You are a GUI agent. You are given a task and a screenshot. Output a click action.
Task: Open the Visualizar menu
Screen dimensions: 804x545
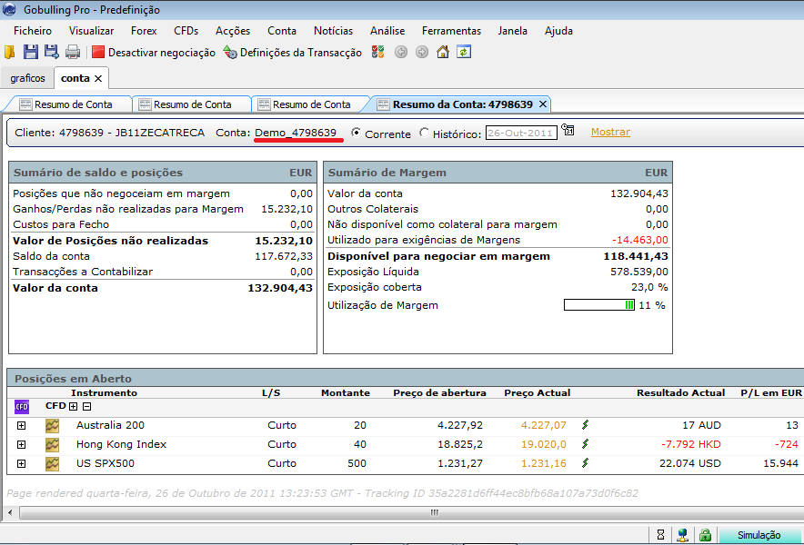pyautogui.click(x=91, y=31)
